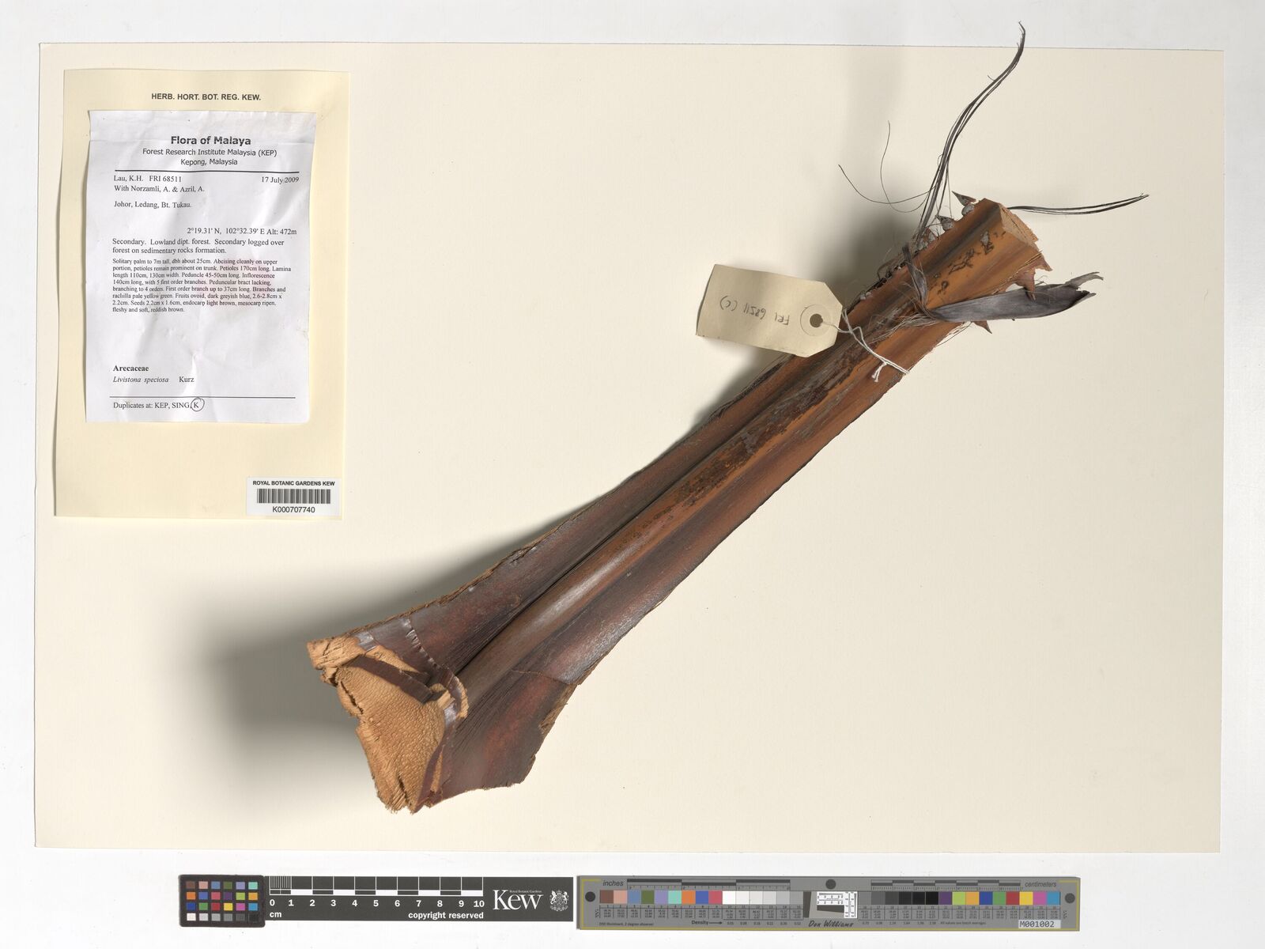Click the white string knot on the petiole
The image size is (1265, 949).
(x=879, y=366)
